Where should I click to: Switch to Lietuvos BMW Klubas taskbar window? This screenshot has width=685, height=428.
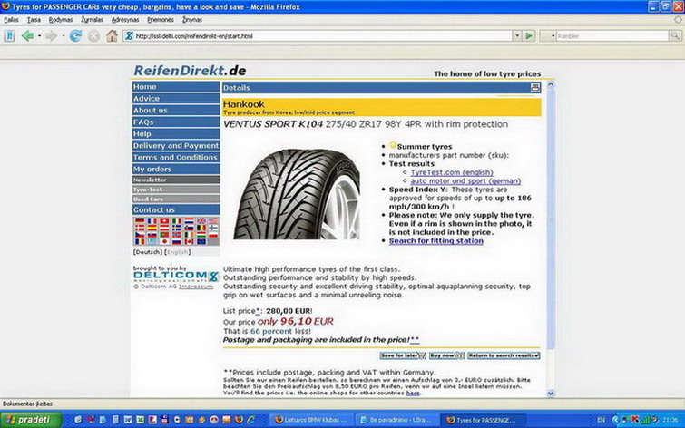pos(311,420)
